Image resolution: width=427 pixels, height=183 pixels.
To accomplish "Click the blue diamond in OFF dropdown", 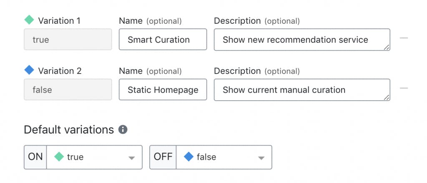I will click(188, 157).
